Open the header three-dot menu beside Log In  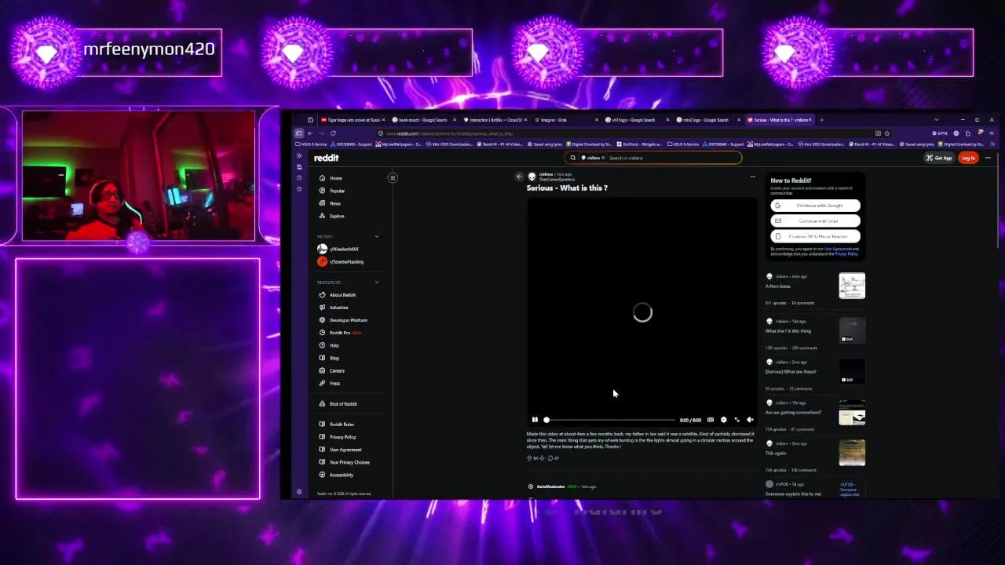pos(988,158)
